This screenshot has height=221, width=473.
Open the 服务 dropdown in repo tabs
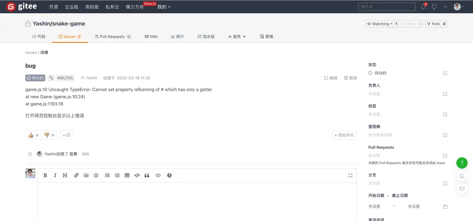coord(237,36)
